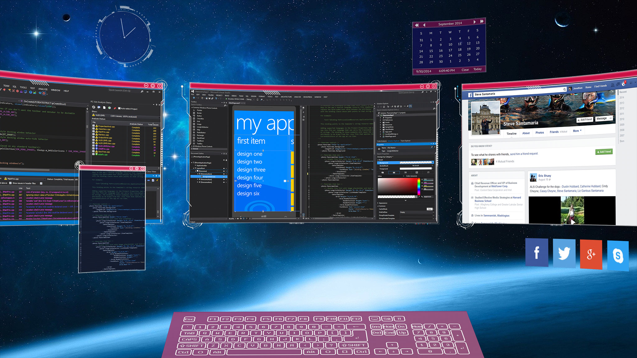Screen dimensions: 637x358
Task: Select LongListSelector control in Toolbox
Action: (202, 127)
